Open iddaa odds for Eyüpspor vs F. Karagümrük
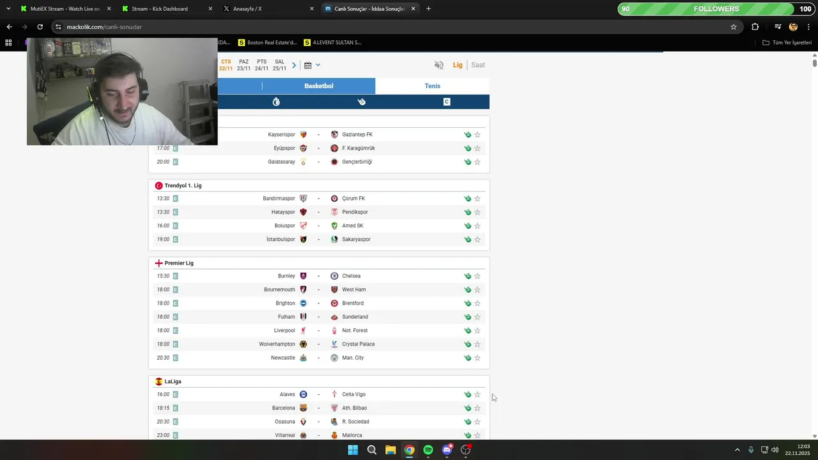Image resolution: width=818 pixels, height=460 pixels. point(468,148)
